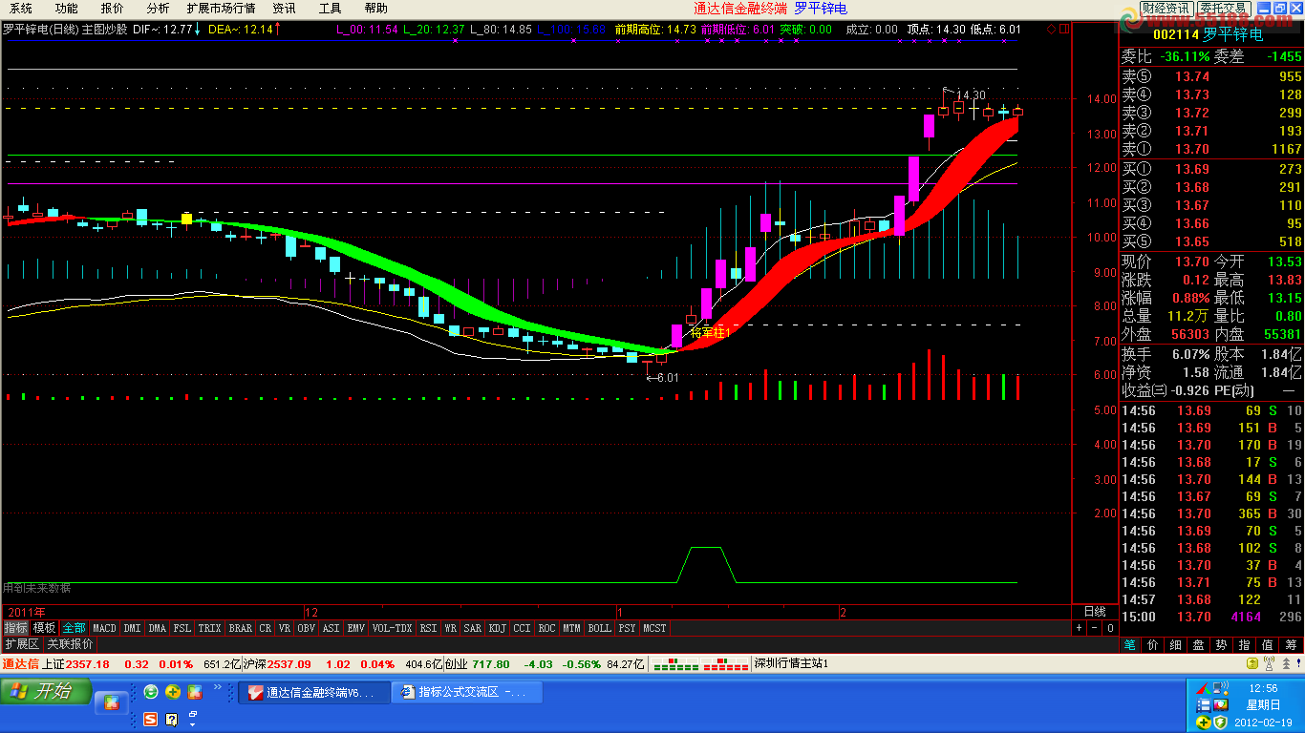The image size is (1305, 733).
Task: Click the network connection tray icon
Action: (x=1220, y=688)
